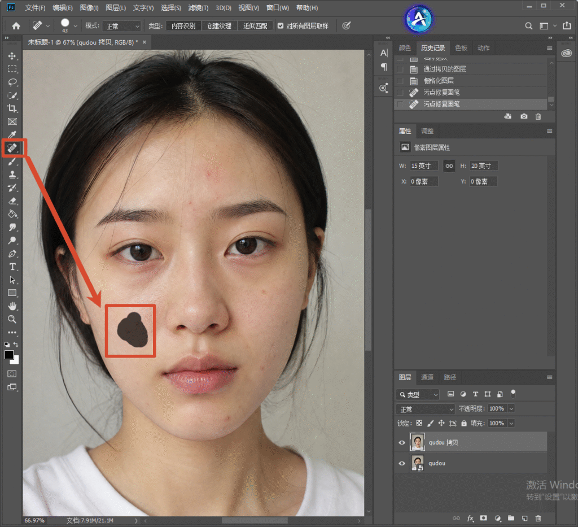The width and height of the screenshot is (578, 527).
Task: Select the Hand tool
Action: click(x=12, y=306)
